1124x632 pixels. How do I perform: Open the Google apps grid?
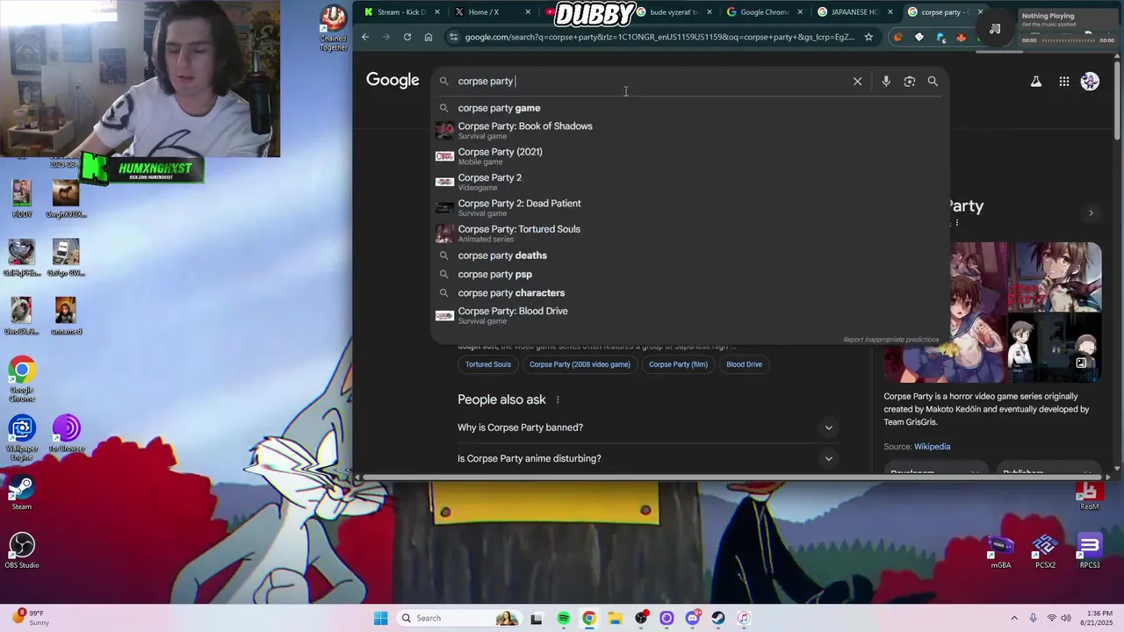(1064, 81)
